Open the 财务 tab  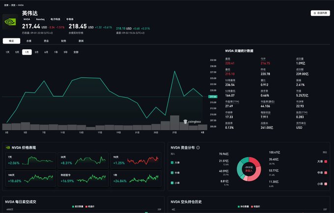click(64, 41)
